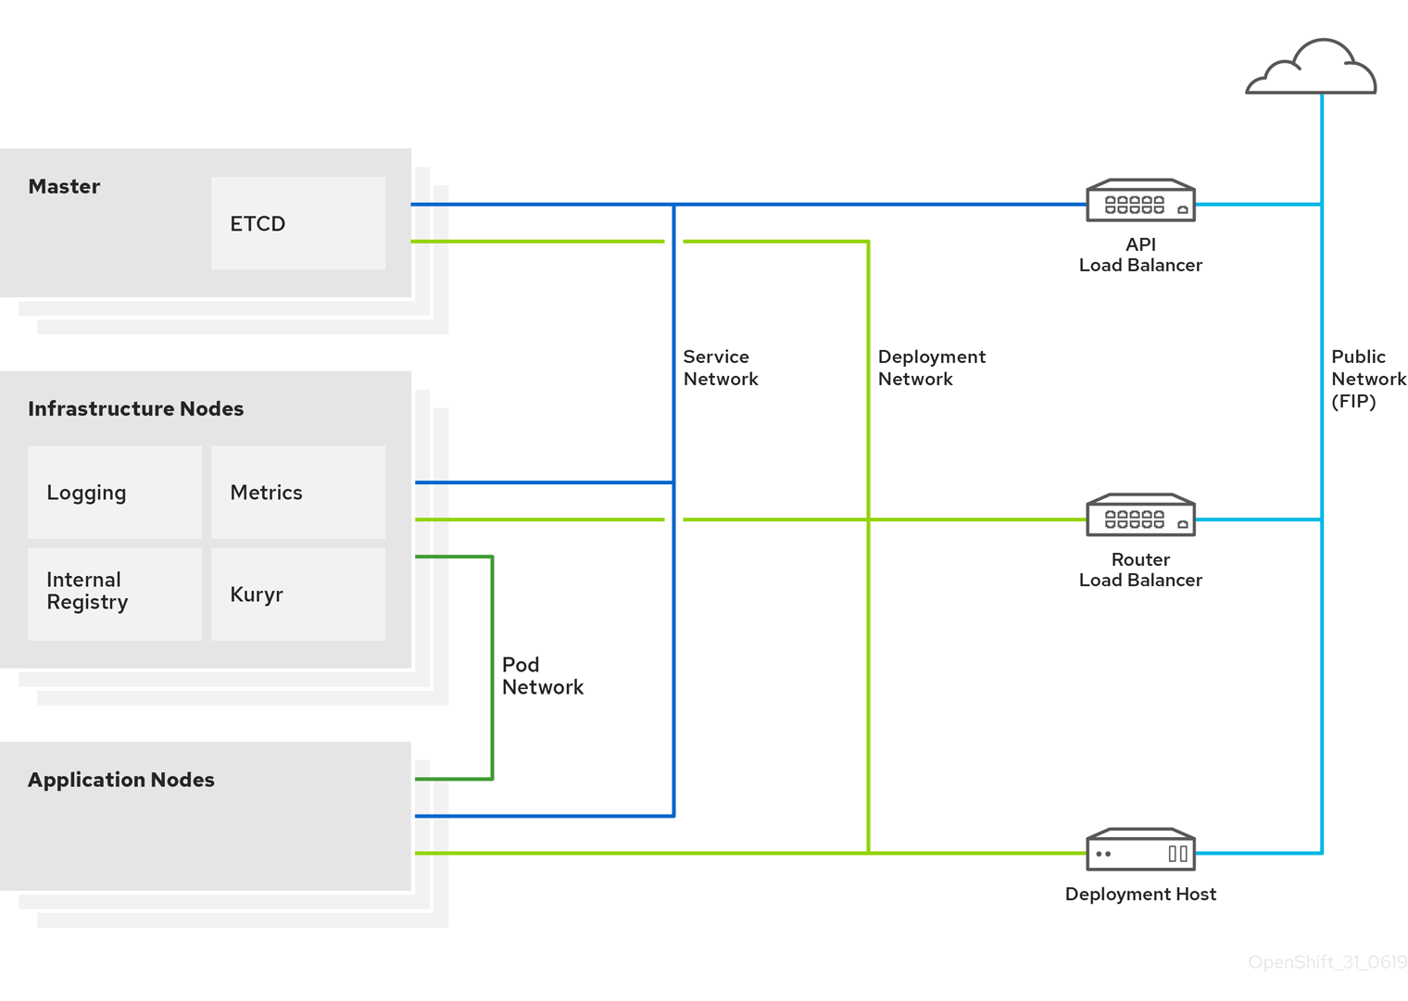This screenshot has height=1001, width=1408.
Task: Select the Deployment Host server icon
Action: point(1140,850)
